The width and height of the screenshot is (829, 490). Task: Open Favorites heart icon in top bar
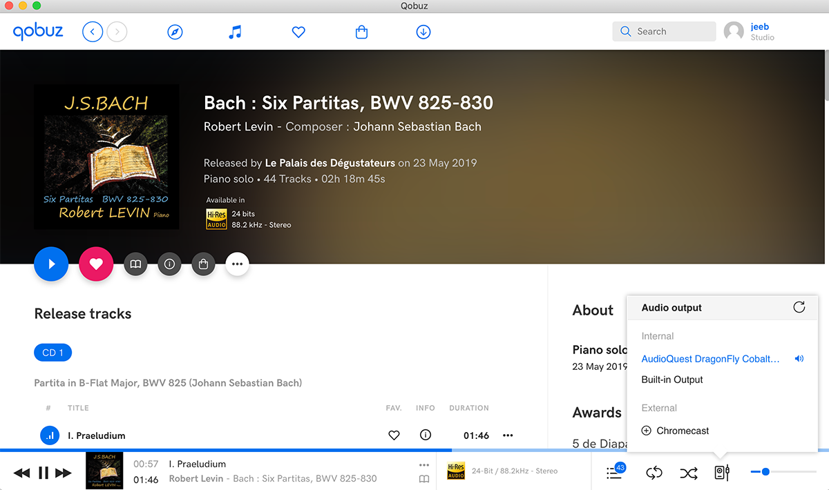point(298,32)
